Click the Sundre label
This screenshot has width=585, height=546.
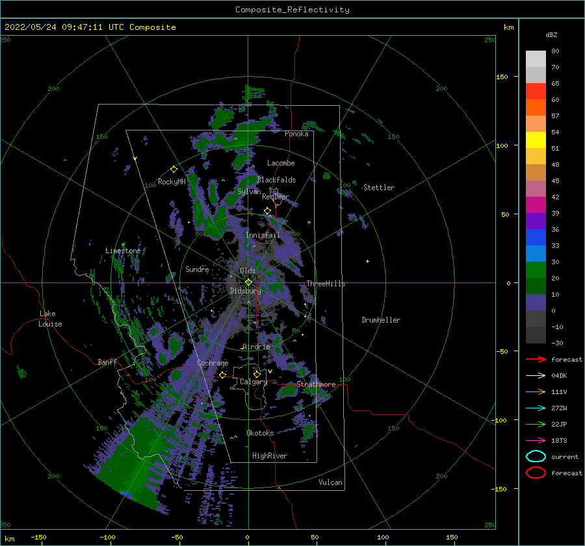click(x=197, y=269)
